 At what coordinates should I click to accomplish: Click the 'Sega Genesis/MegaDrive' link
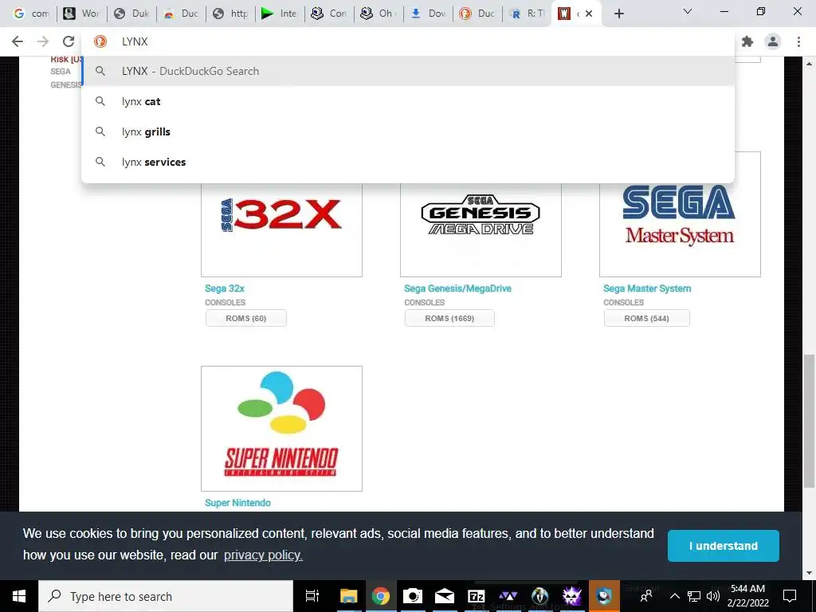pos(457,288)
